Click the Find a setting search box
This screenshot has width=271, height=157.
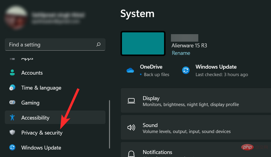[55, 44]
